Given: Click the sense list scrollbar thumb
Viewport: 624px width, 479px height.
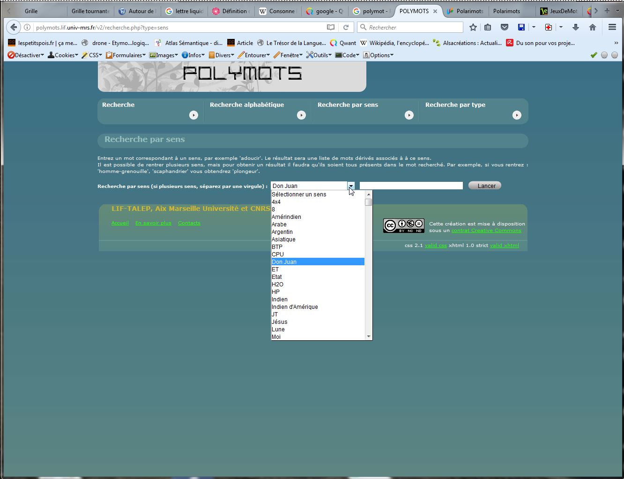Looking at the screenshot, I should [x=369, y=202].
